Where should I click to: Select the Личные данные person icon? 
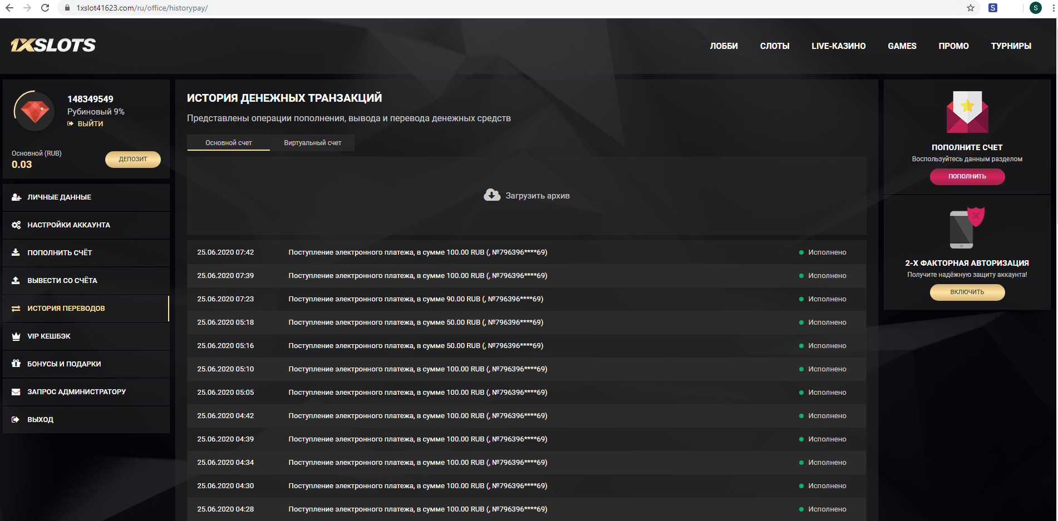coord(15,197)
